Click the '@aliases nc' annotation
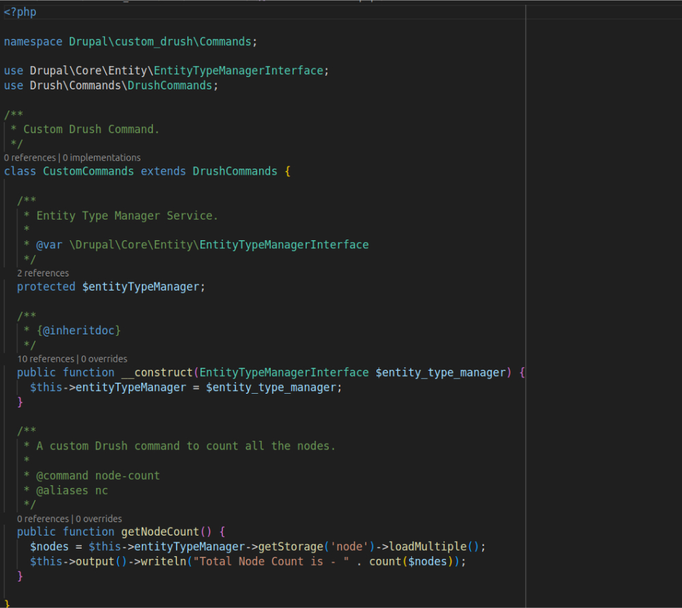The image size is (682, 608). point(72,491)
